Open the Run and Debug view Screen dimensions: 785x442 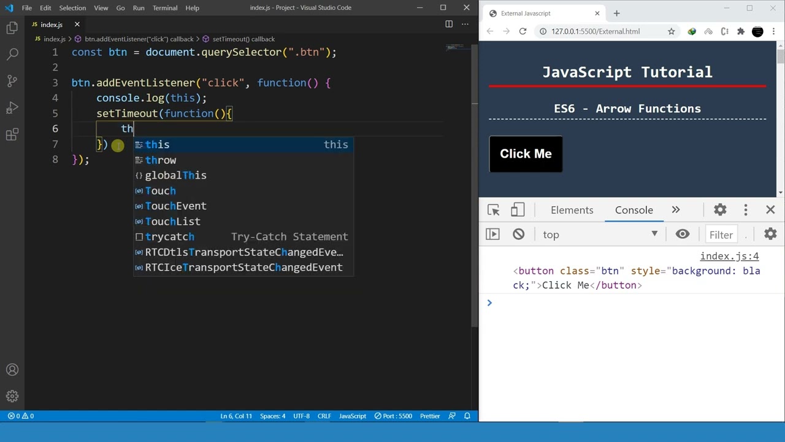coord(12,108)
